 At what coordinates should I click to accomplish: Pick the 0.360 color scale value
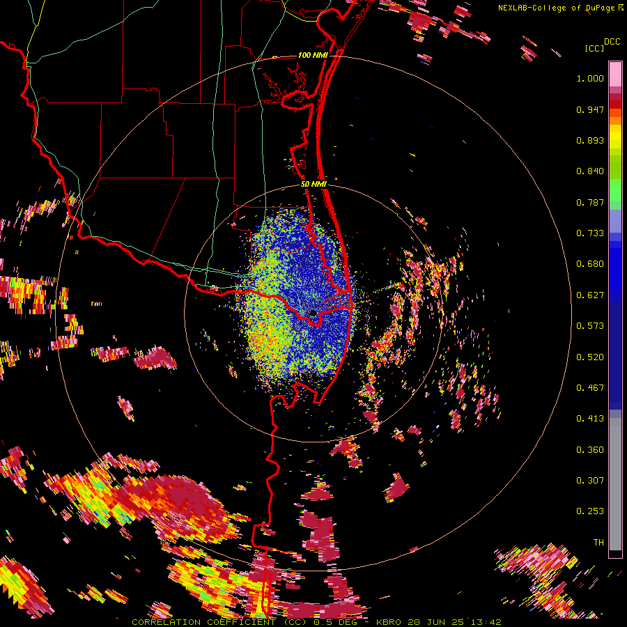click(x=590, y=450)
